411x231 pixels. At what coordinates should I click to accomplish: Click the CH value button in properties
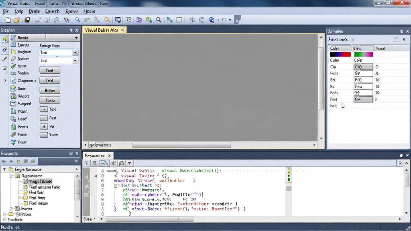click(x=363, y=99)
